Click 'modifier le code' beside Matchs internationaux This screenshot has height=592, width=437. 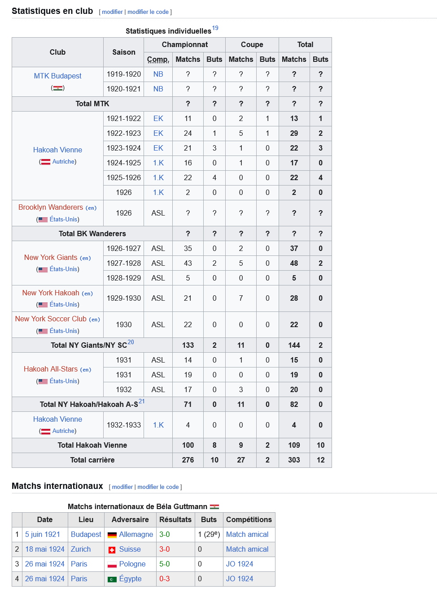(x=158, y=487)
